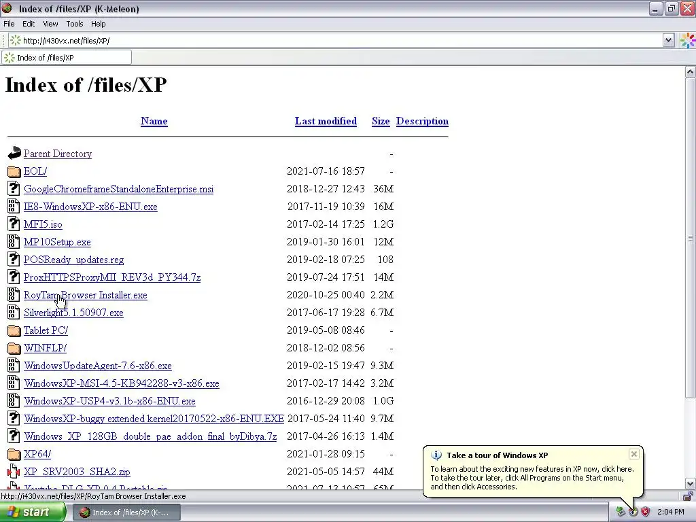
Task: Click the WINFLP folder icon
Action: tap(14, 349)
